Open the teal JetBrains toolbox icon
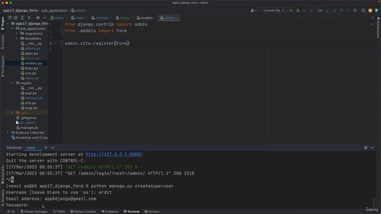Image resolution: width=381 pixels, height=214 pixels. coord(377,11)
